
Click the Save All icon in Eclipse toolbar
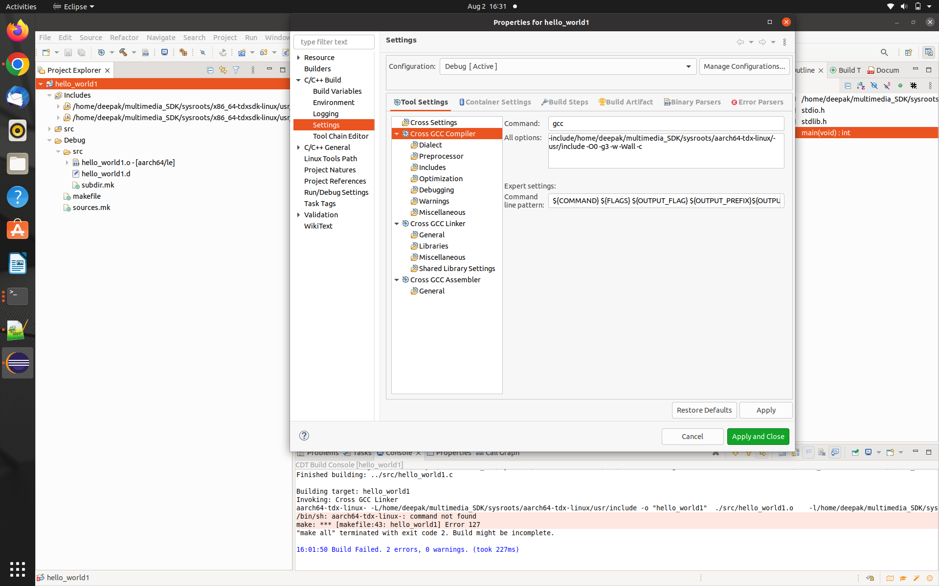[82, 52]
